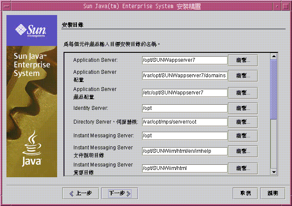Click the 'Application Server:' label

[95, 60]
